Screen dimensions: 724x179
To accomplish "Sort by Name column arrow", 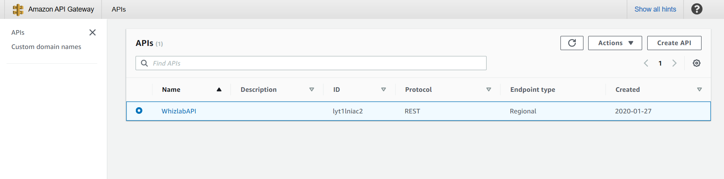I will click(x=219, y=89).
